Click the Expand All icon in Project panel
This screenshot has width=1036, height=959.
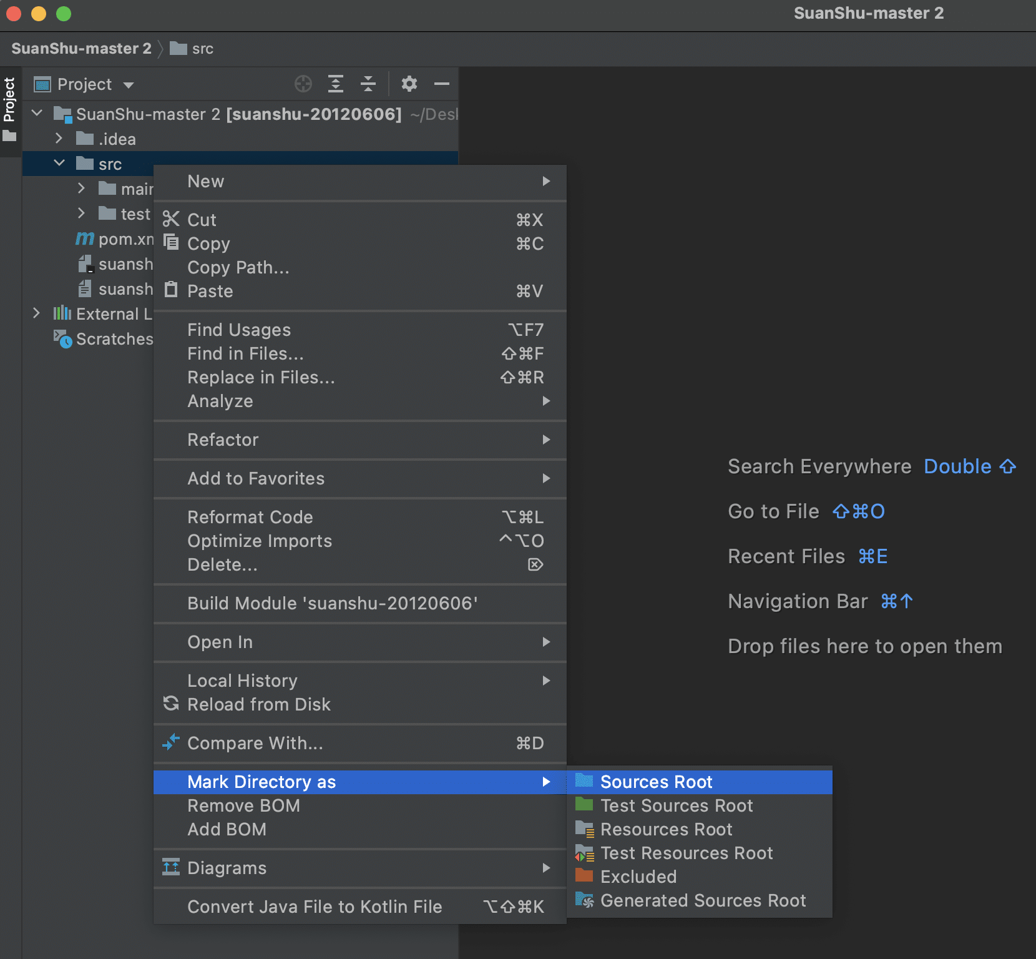336,84
